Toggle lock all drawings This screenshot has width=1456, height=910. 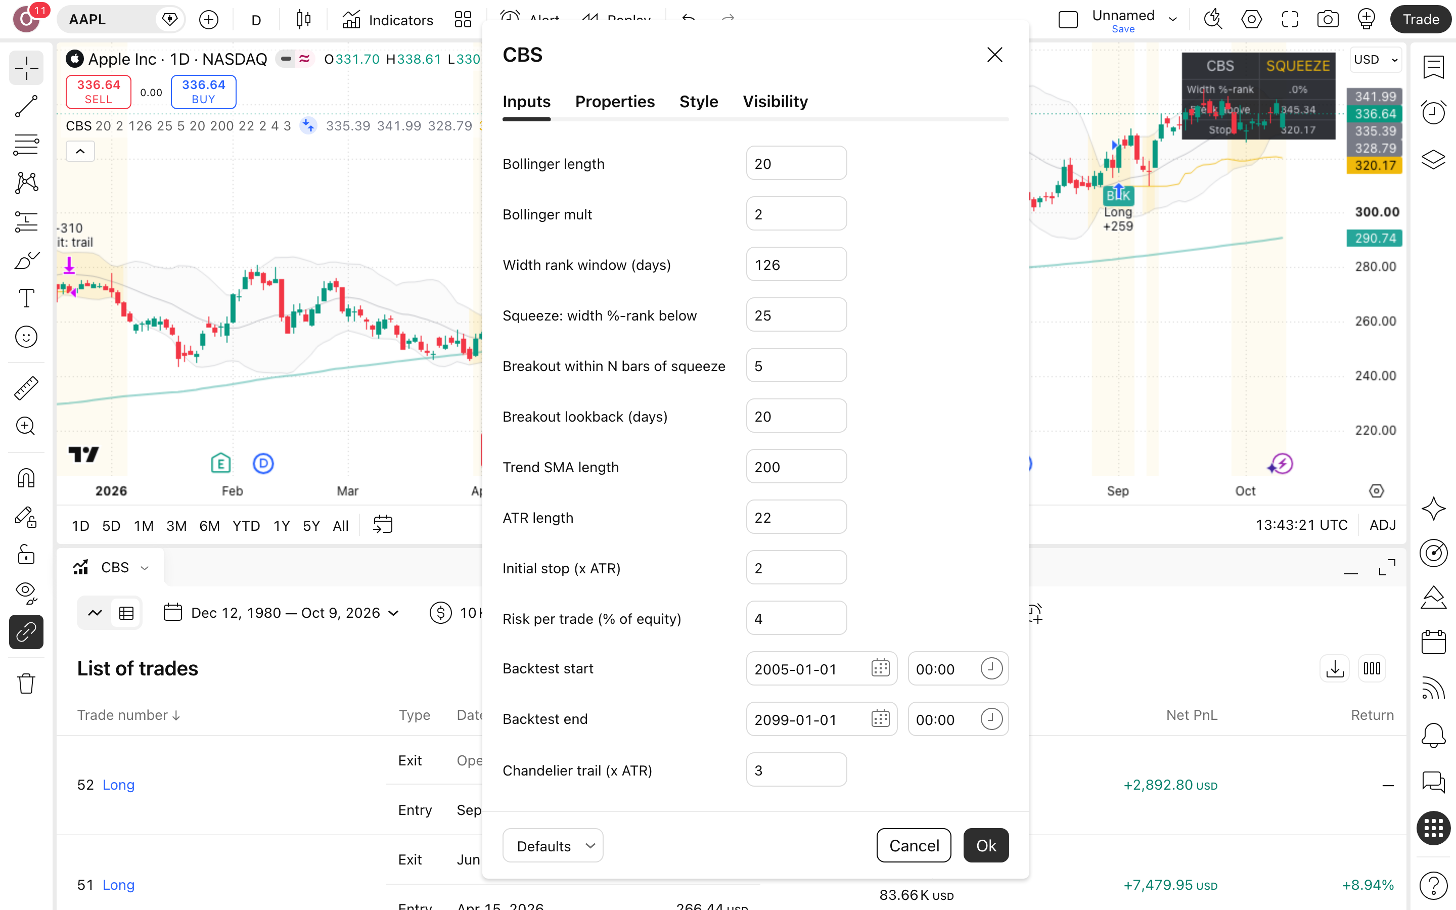coord(26,554)
